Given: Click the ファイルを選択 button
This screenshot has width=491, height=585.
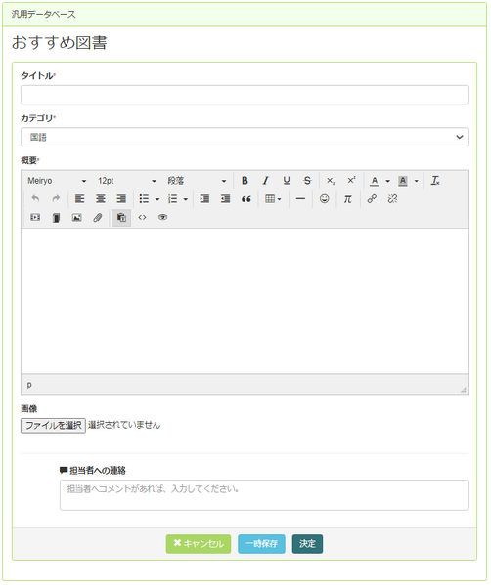Looking at the screenshot, I should (53, 425).
